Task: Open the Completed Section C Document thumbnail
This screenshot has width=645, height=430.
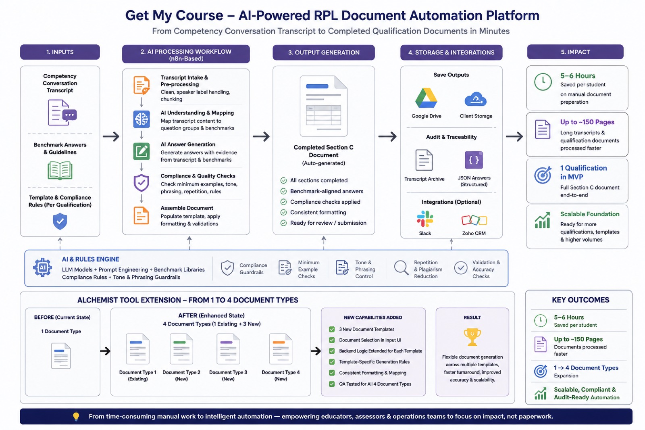Action: click(324, 106)
